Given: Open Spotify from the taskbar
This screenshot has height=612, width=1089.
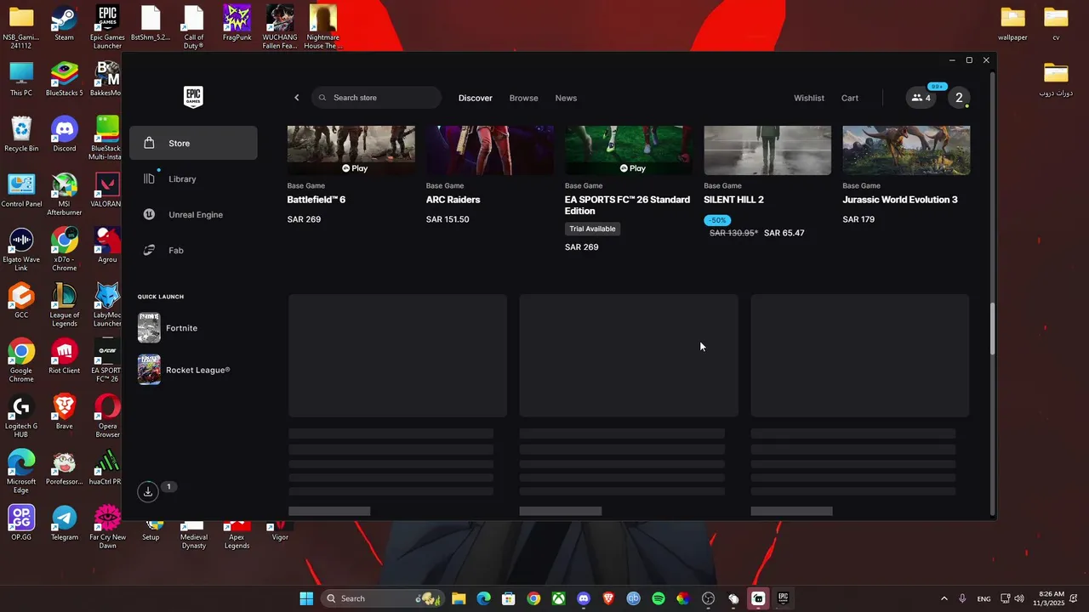Looking at the screenshot, I should point(658,598).
